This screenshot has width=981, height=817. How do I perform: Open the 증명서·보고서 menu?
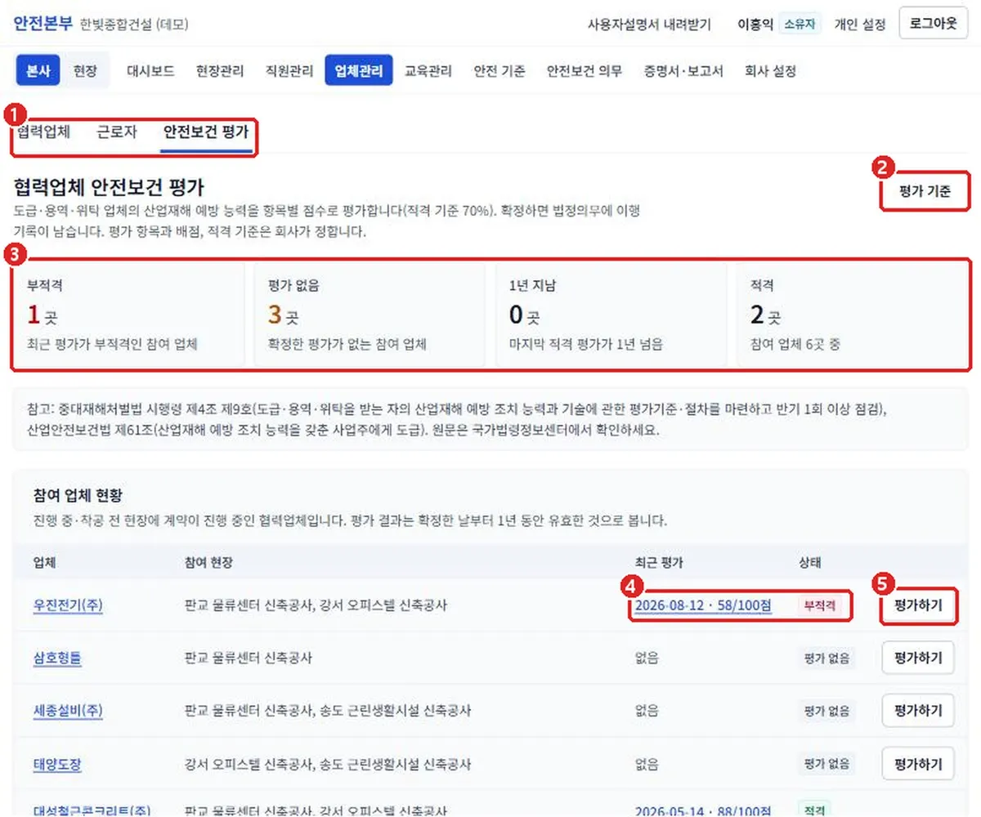click(683, 71)
